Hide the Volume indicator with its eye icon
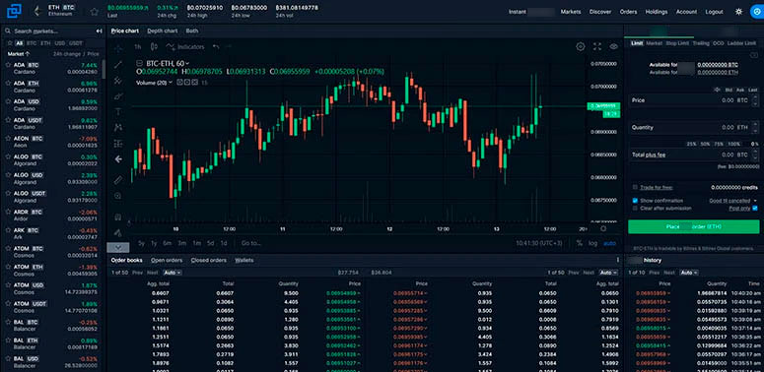Screen dimensions: 764x372 click(x=179, y=83)
